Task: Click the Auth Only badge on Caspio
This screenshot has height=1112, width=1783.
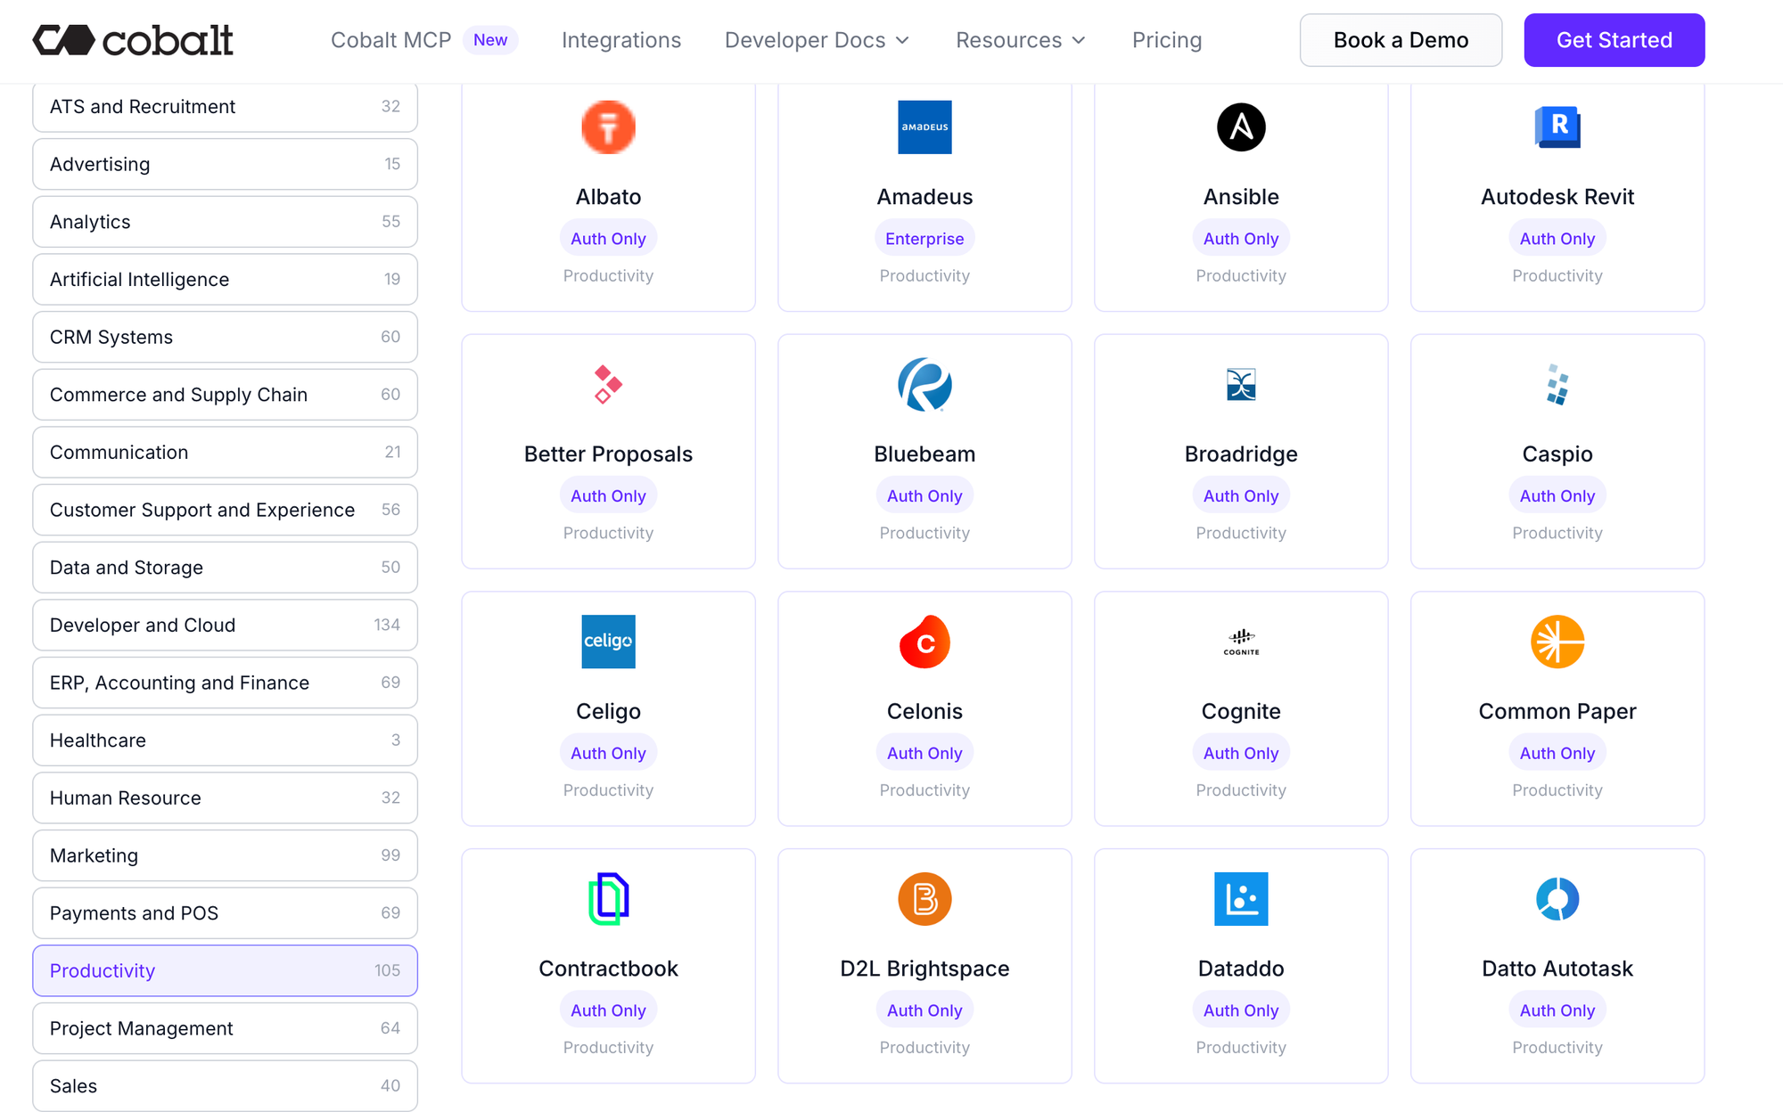Action: [1557, 496]
